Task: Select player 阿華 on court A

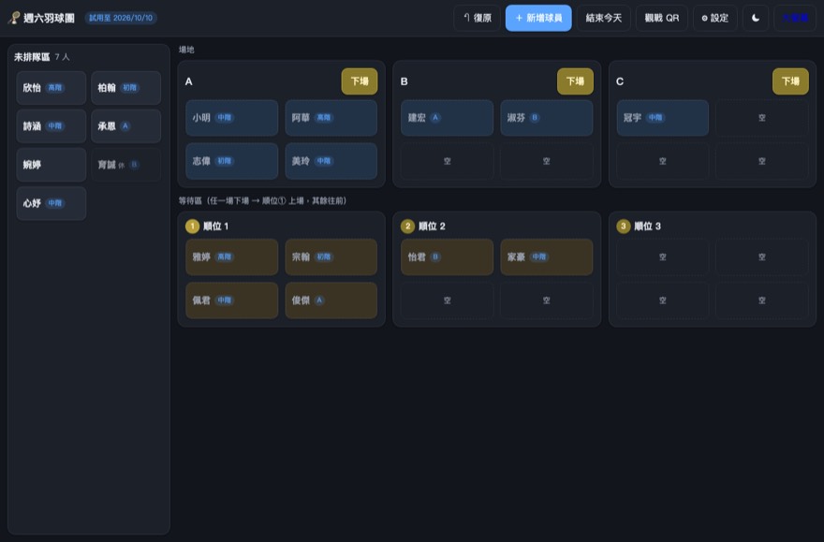Action: pyautogui.click(x=331, y=118)
